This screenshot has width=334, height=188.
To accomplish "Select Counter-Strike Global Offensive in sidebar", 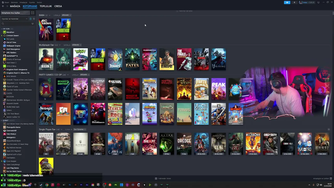I will pos(19,90).
